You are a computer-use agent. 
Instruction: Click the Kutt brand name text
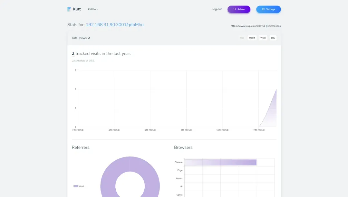(77, 9)
